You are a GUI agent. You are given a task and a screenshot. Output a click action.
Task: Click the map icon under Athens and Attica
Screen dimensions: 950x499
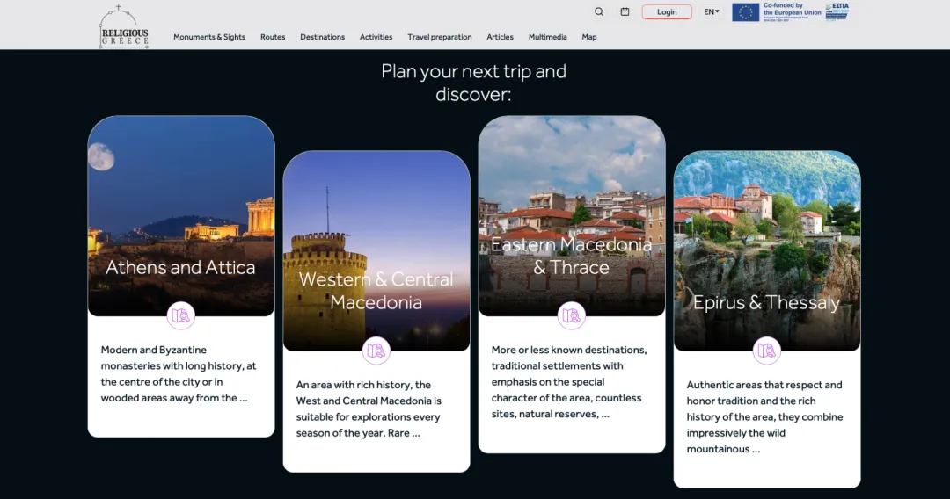181,315
